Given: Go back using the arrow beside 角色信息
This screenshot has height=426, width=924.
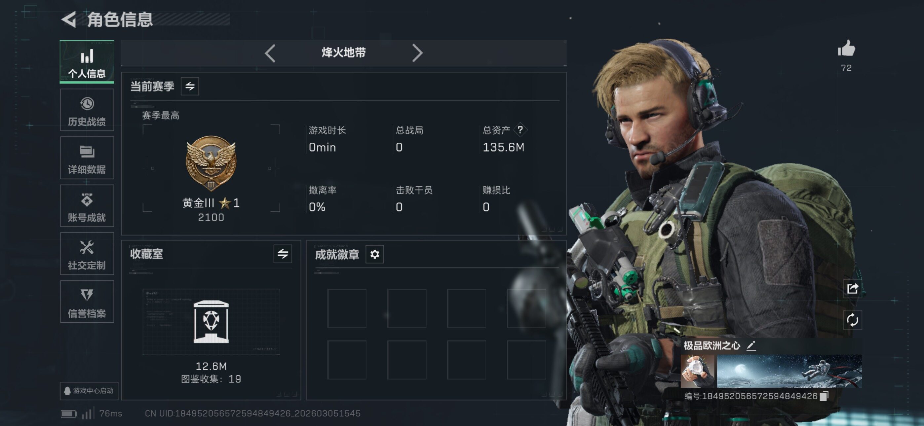Looking at the screenshot, I should coord(69,19).
